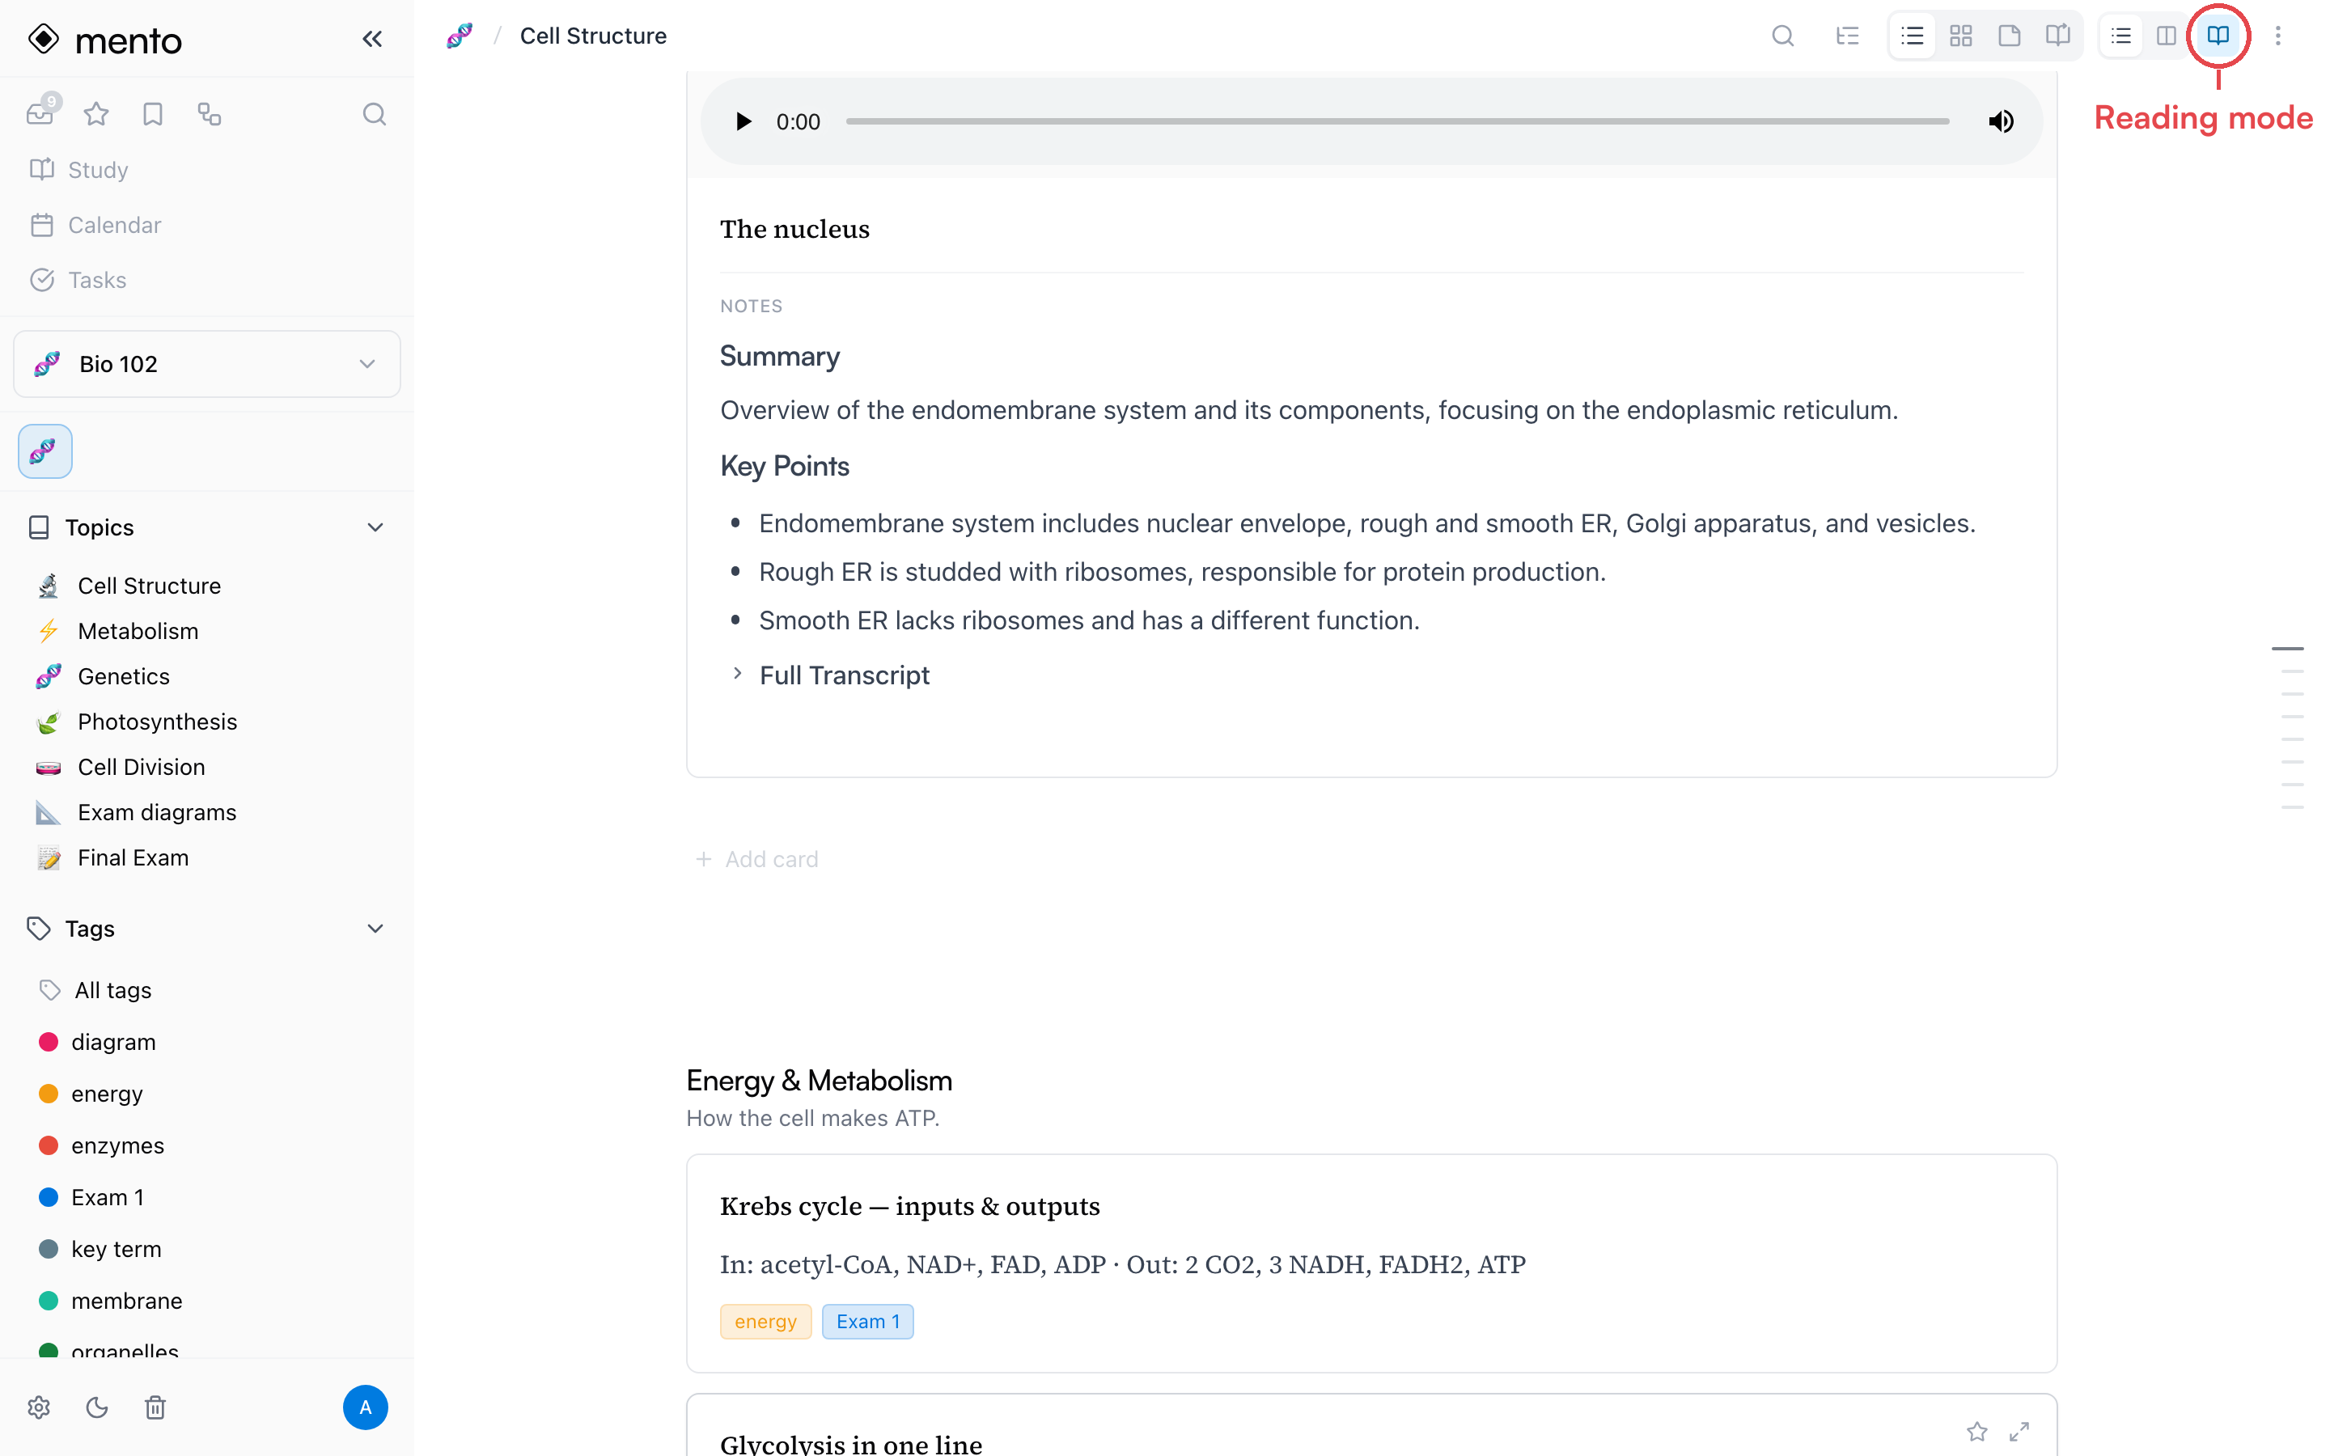Open the starred items icon in the sidebar
This screenshot has width=2330, height=1456.
(96, 115)
